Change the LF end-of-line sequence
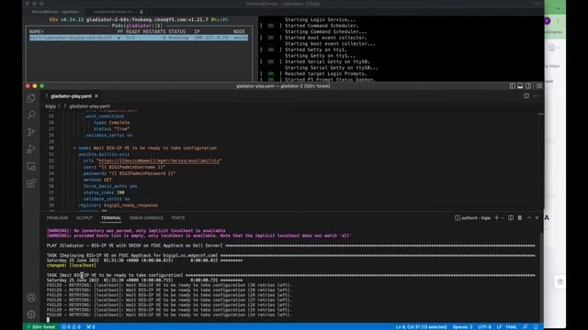 (499, 327)
